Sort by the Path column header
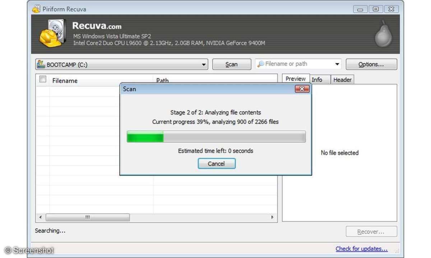 tap(162, 81)
